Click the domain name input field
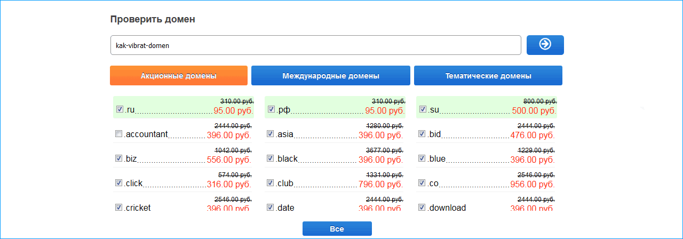This screenshot has height=239, width=683. (315, 45)
